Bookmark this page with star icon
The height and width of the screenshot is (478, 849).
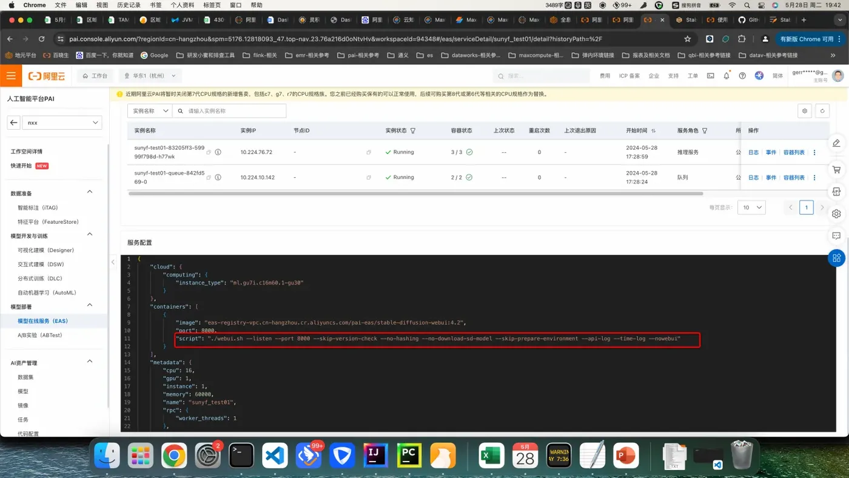pos(687,39)
